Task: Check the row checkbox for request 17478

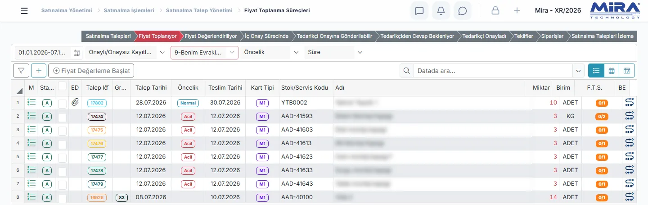Action: 63,171
